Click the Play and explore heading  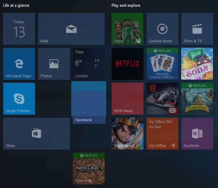126,5
